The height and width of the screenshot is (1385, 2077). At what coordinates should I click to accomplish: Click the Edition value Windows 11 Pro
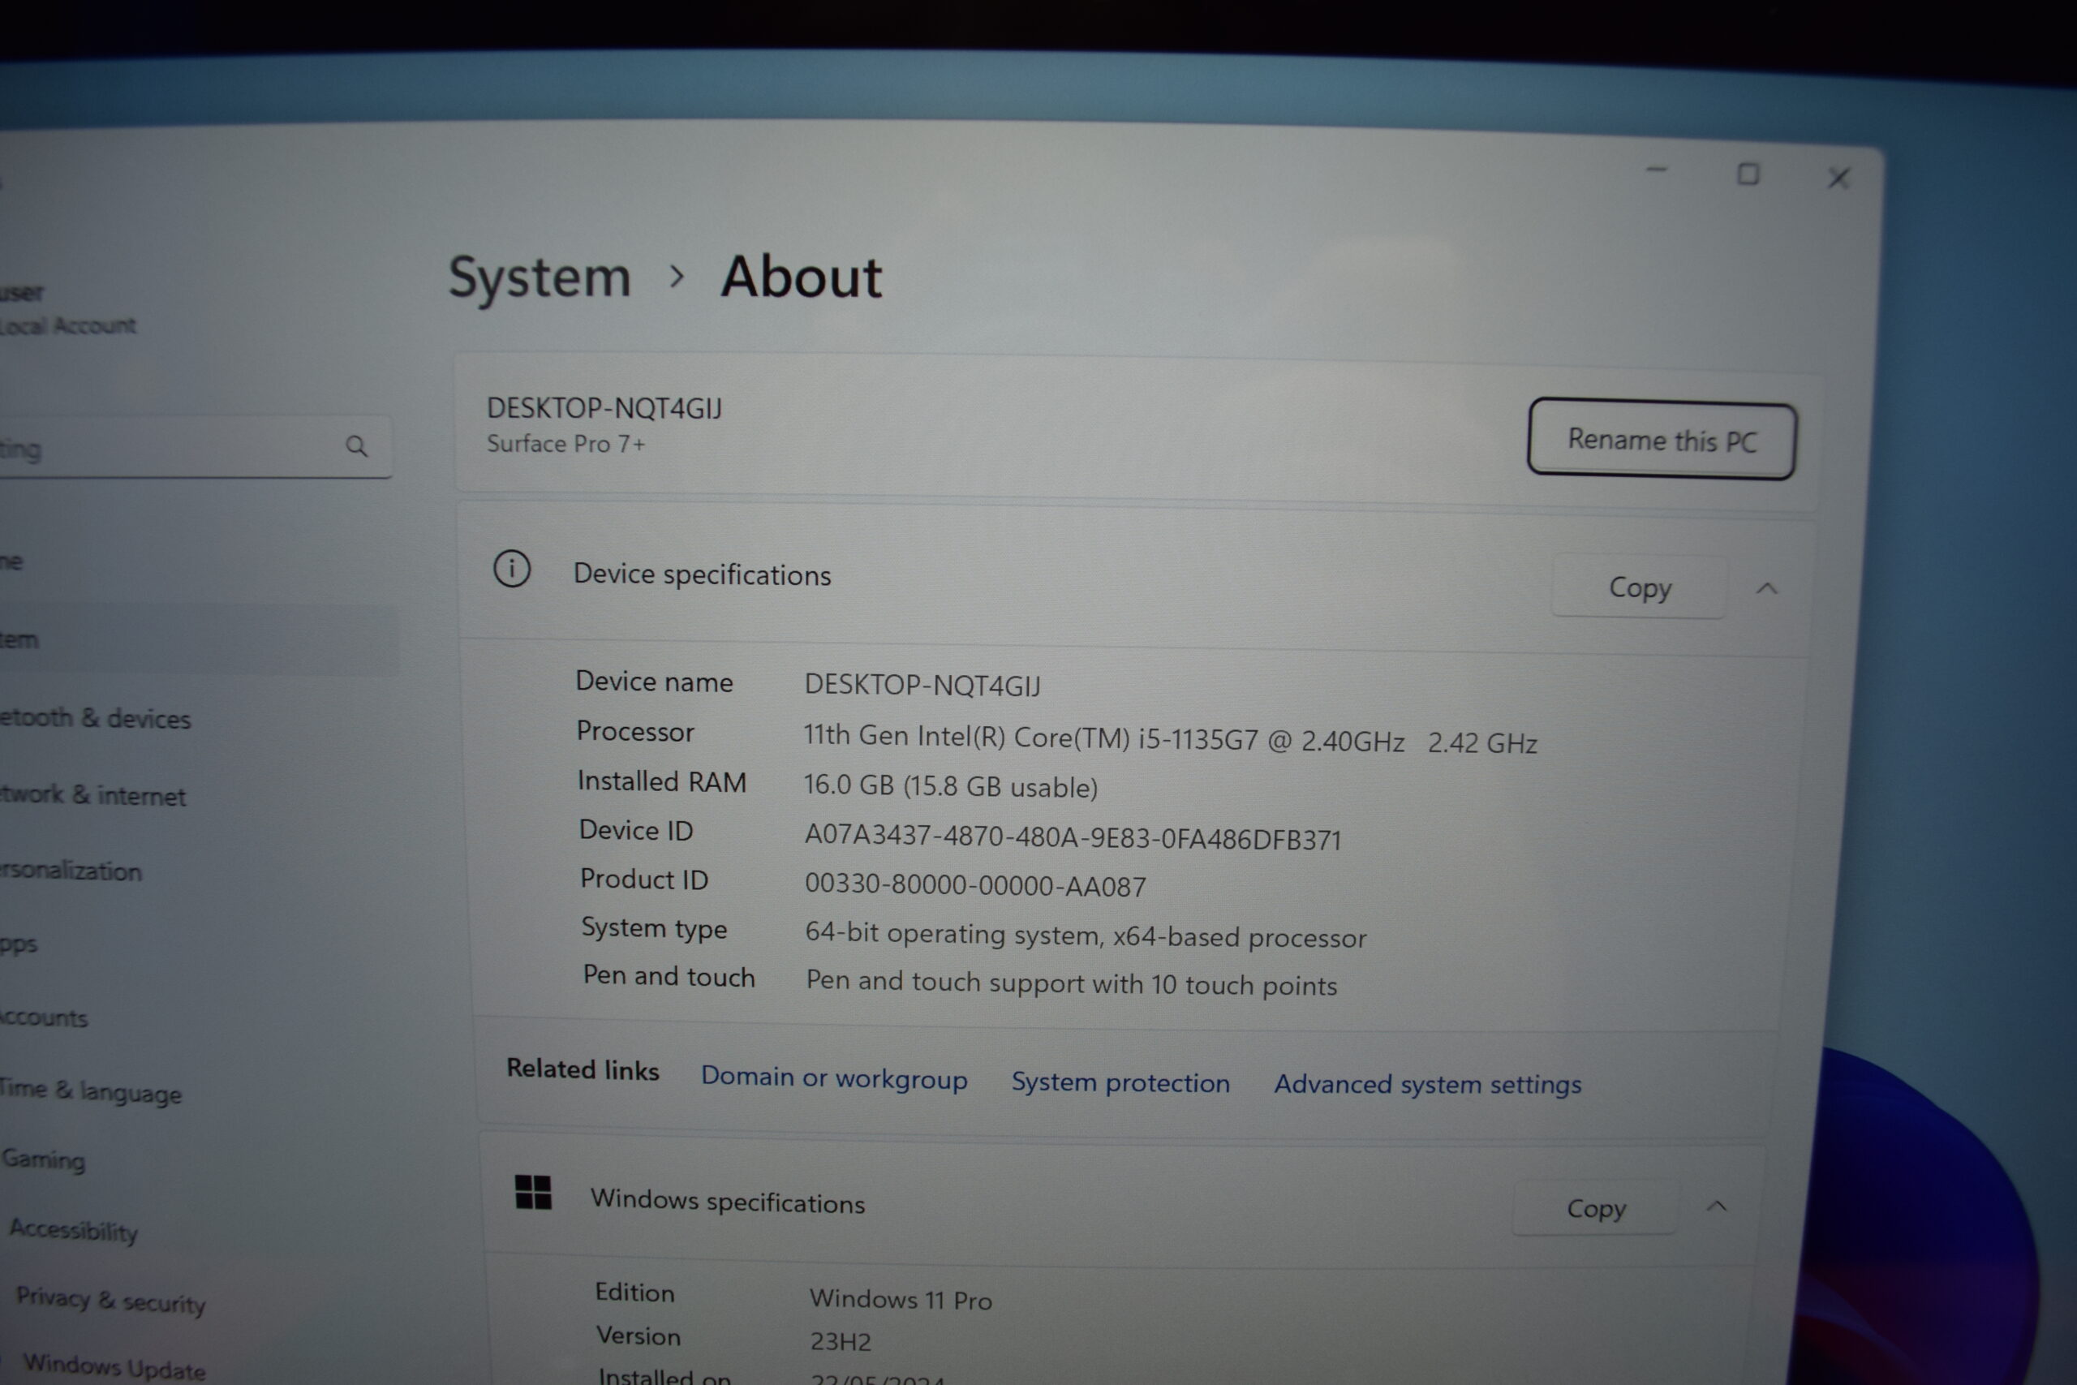(901, 1299)
